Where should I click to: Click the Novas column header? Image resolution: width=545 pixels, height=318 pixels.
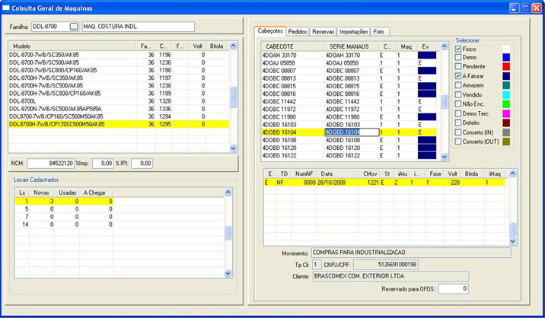42,192
